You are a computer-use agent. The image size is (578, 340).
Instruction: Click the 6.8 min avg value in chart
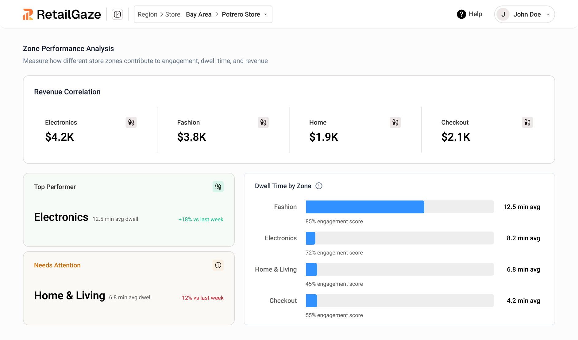523,269
